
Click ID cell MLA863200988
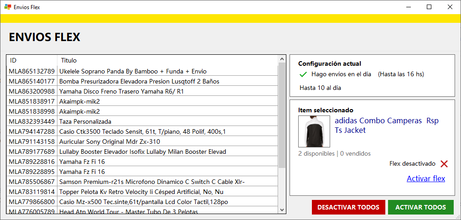click(32, 91)
